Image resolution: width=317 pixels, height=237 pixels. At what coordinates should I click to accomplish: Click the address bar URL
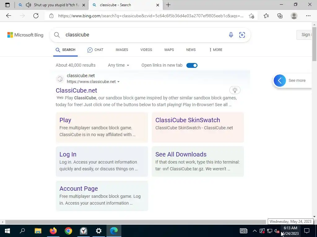(x=151, y=16)
